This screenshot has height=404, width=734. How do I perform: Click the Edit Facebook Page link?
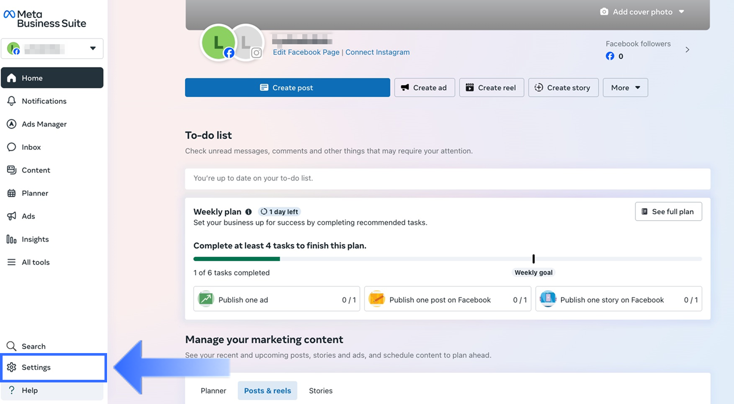[x=306, y=52]
